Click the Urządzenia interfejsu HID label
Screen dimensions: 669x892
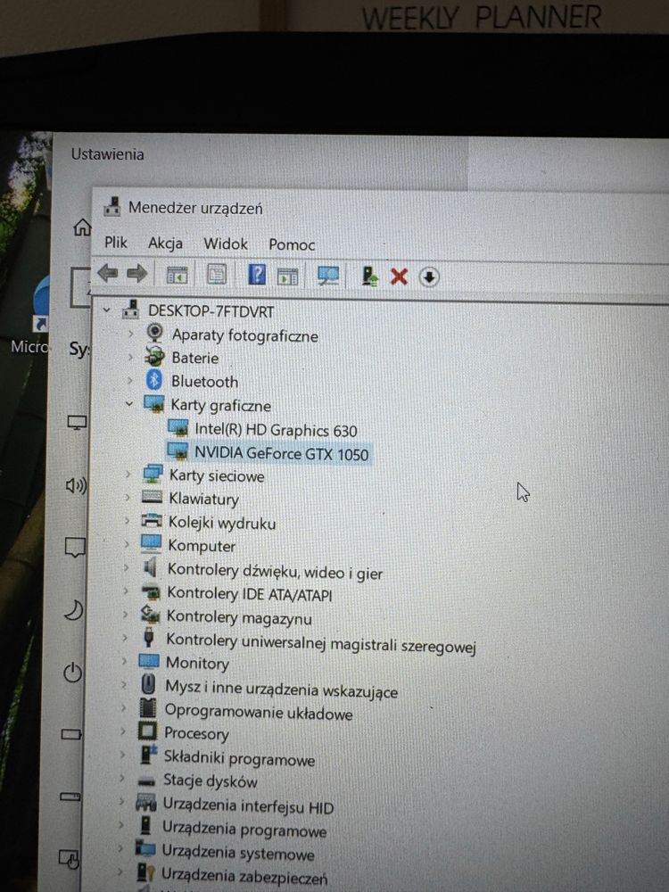[248, 805]
